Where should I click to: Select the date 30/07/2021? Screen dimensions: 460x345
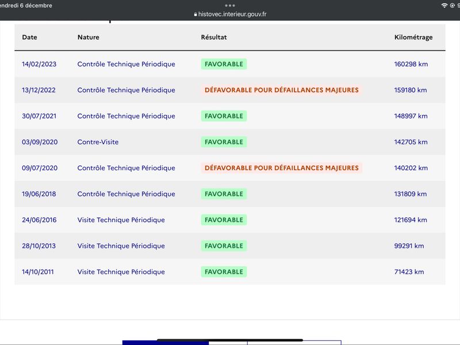pos(39,116)
